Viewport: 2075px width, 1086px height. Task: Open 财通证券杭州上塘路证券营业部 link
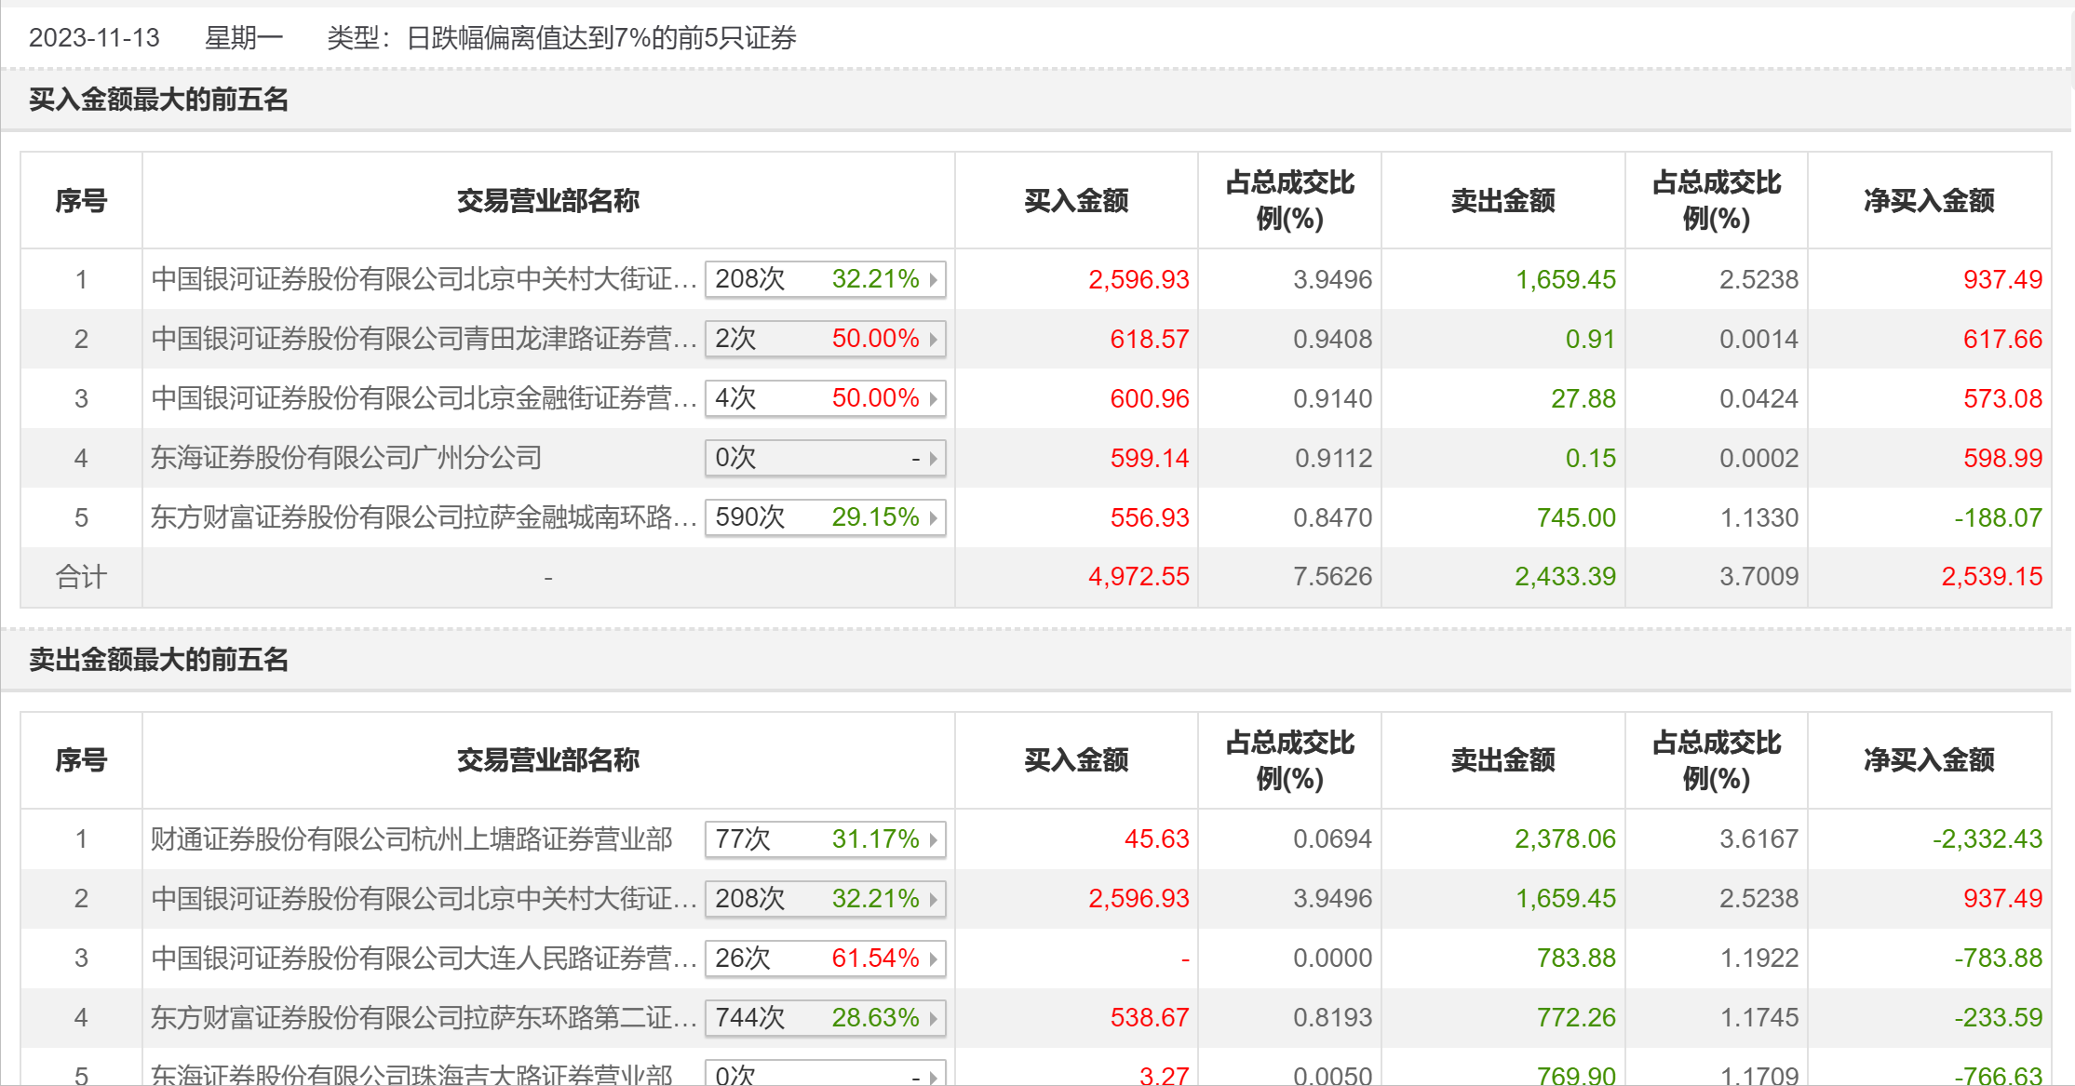(x=411, y=839)
